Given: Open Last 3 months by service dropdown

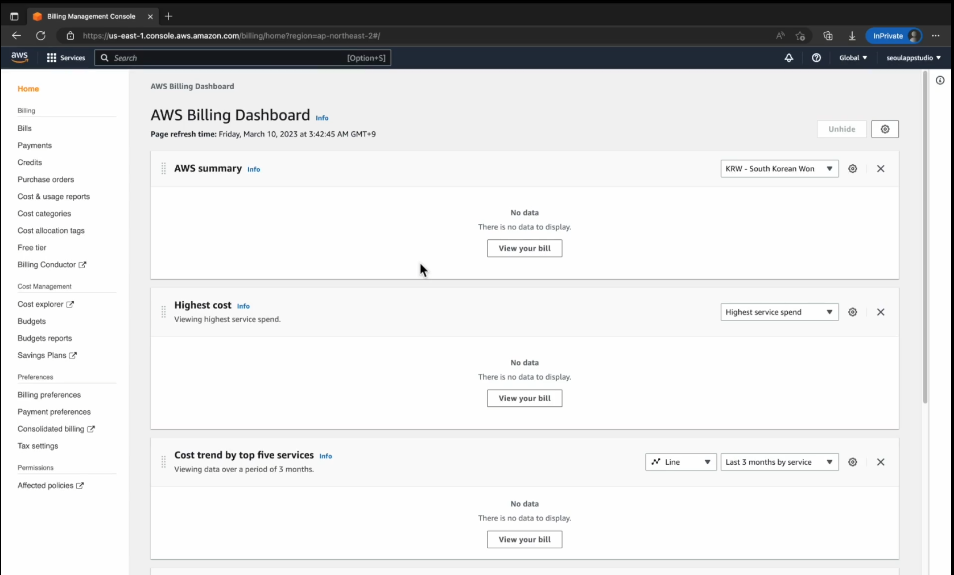Looking at the screenshot, I should (779, 462).
